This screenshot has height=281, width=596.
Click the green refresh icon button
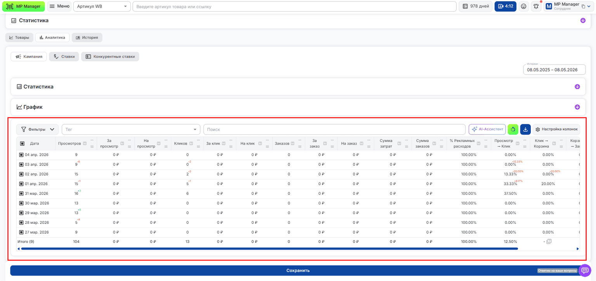point(513,129)
